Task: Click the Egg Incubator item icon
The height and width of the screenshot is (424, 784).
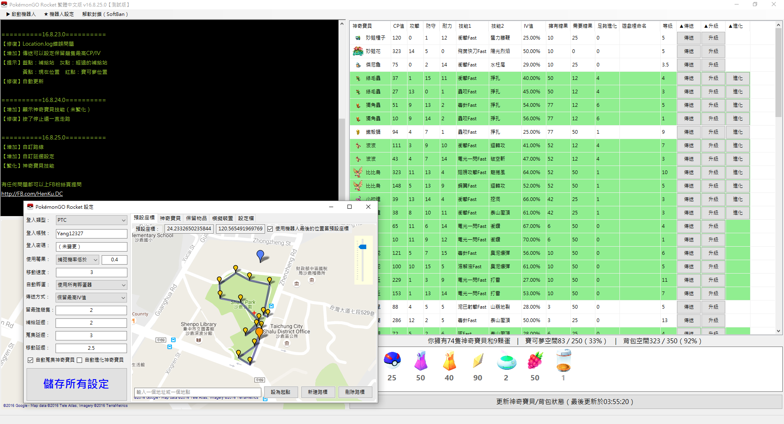Action: [563, 361]
